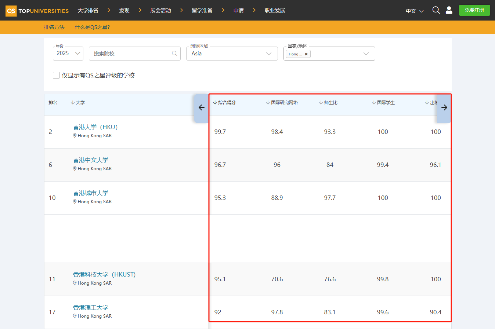Open the 香港科技大学（HKUST）link
495x329 pixels.
[x=104, y=274]
